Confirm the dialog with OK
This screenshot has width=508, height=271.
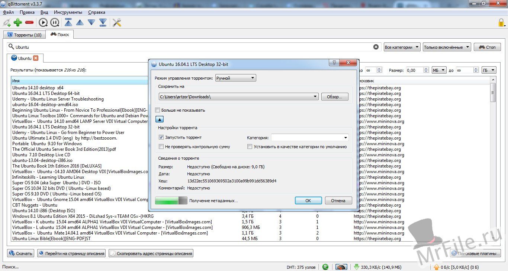[x=308, y=200]
